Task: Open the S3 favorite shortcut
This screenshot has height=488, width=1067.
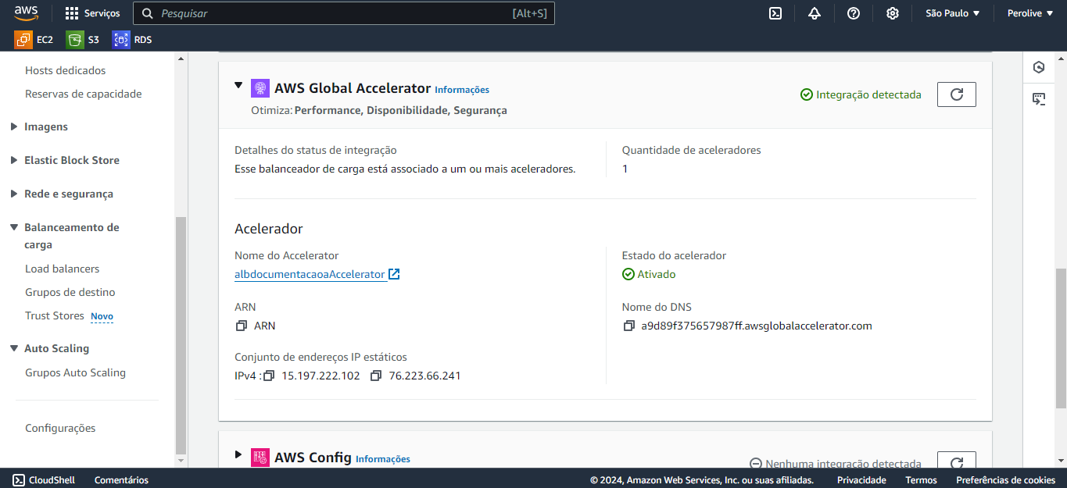Action: click(x=83, y=39)
